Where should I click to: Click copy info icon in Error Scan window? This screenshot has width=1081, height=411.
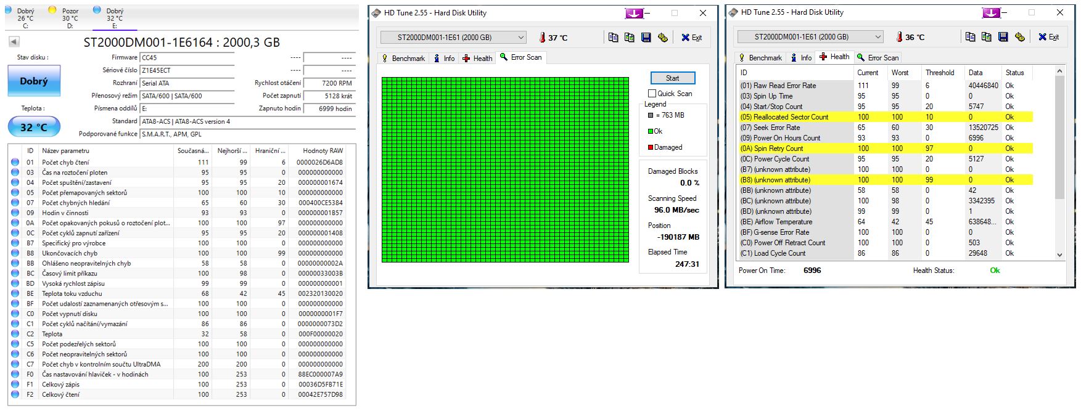[x=613, y=38]
